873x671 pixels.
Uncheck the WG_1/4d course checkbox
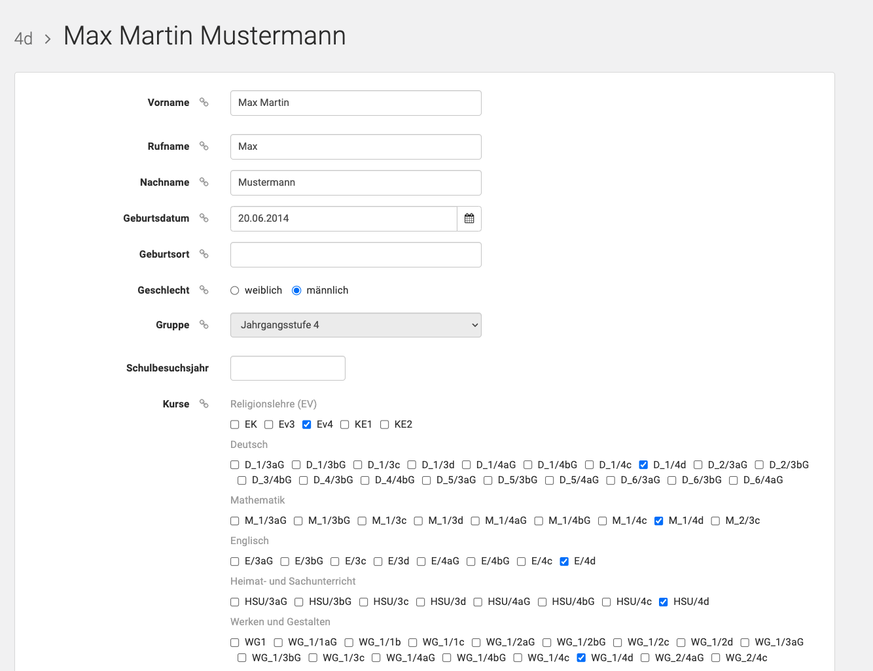(580, 658)
